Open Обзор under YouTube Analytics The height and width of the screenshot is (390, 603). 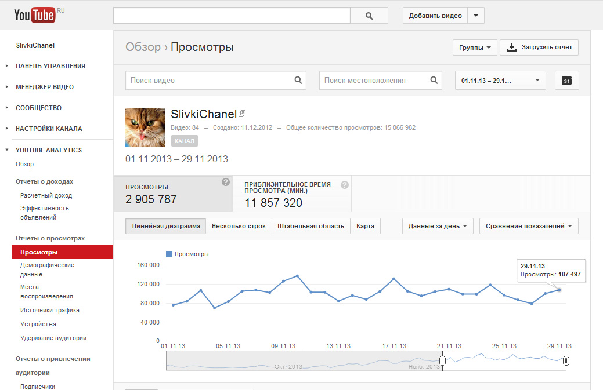coord(24,165)
